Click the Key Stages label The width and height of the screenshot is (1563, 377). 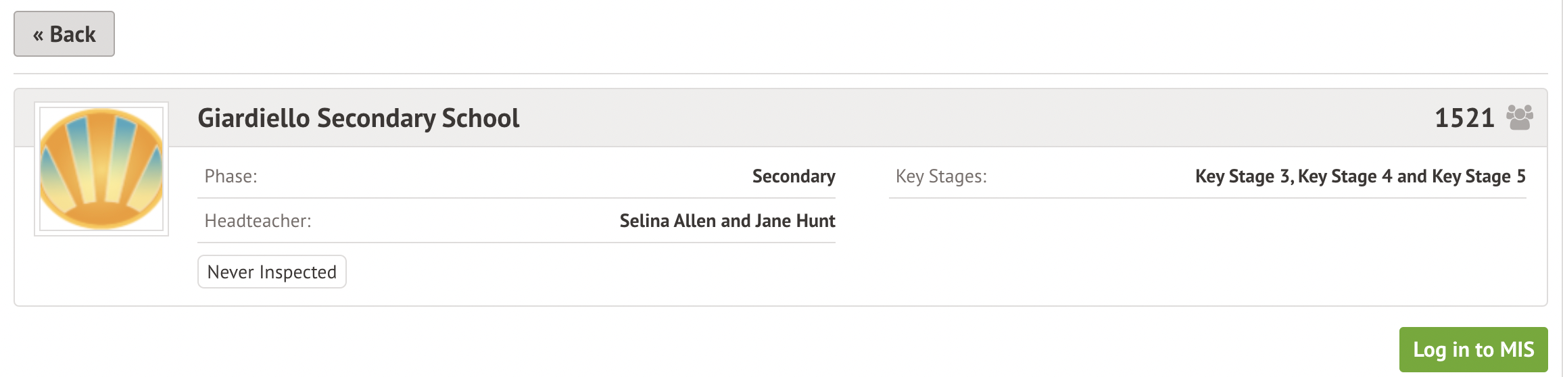[x=941, y=176]
